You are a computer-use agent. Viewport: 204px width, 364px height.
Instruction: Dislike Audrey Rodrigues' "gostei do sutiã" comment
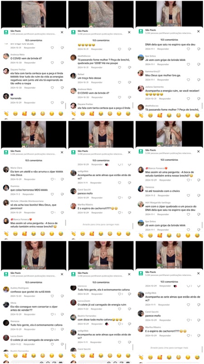point(62,296)
